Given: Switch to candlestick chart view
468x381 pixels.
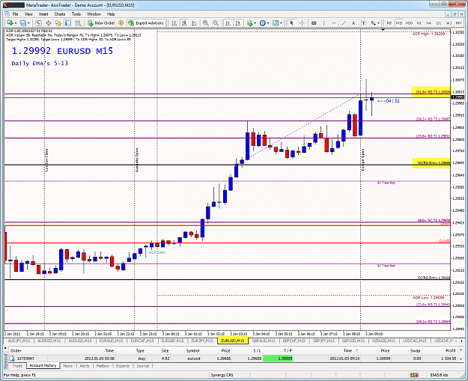Looking at the screenshot, I should tap(184, 23).
